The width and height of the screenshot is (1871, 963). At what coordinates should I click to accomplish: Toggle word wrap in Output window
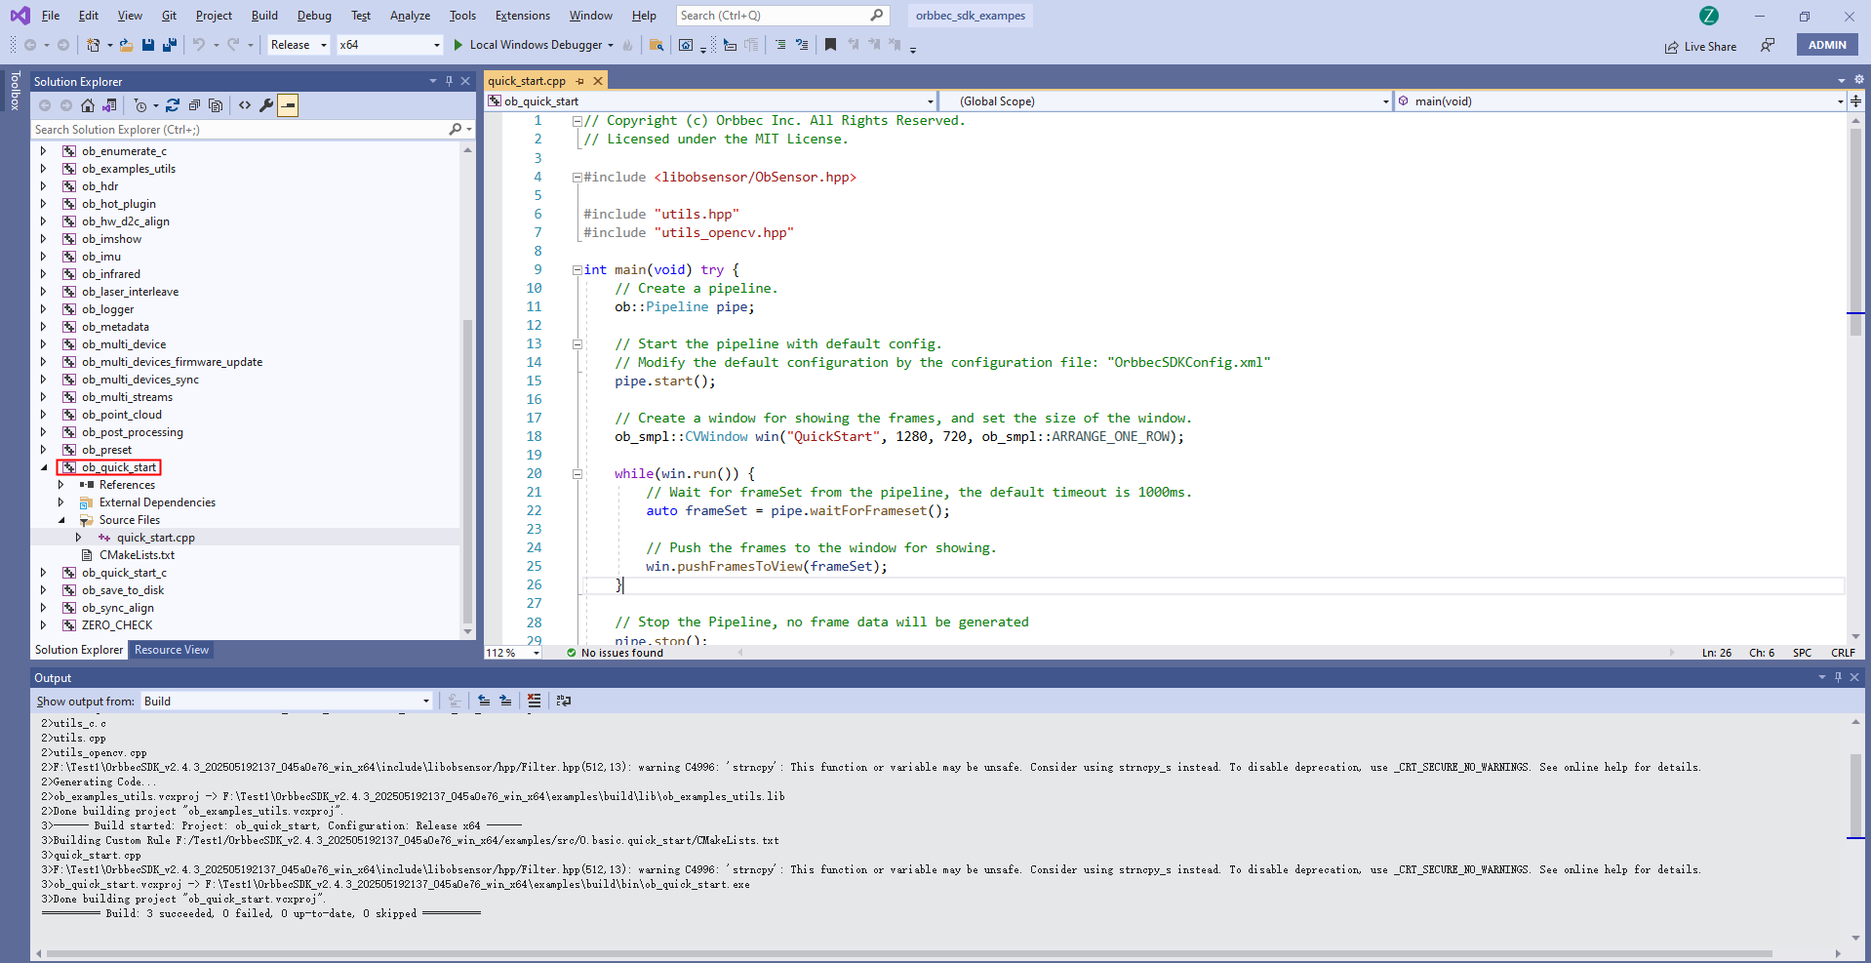pyautogui.click(x=563, y=701)
